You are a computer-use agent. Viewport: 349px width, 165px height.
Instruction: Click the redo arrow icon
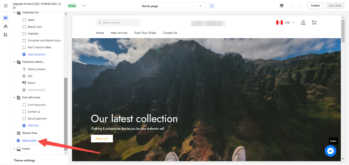(x=301, y=6)
